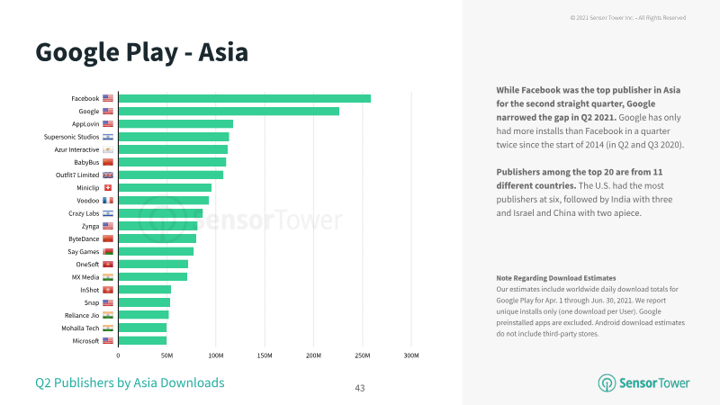Click the US flag beside Facebook
Viewport: 720px width, 405px height.
[x=108, y=98]
